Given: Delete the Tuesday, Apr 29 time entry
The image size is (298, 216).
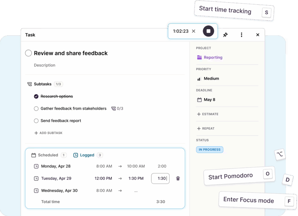Looking at the screenshot, I should point(178,179).
